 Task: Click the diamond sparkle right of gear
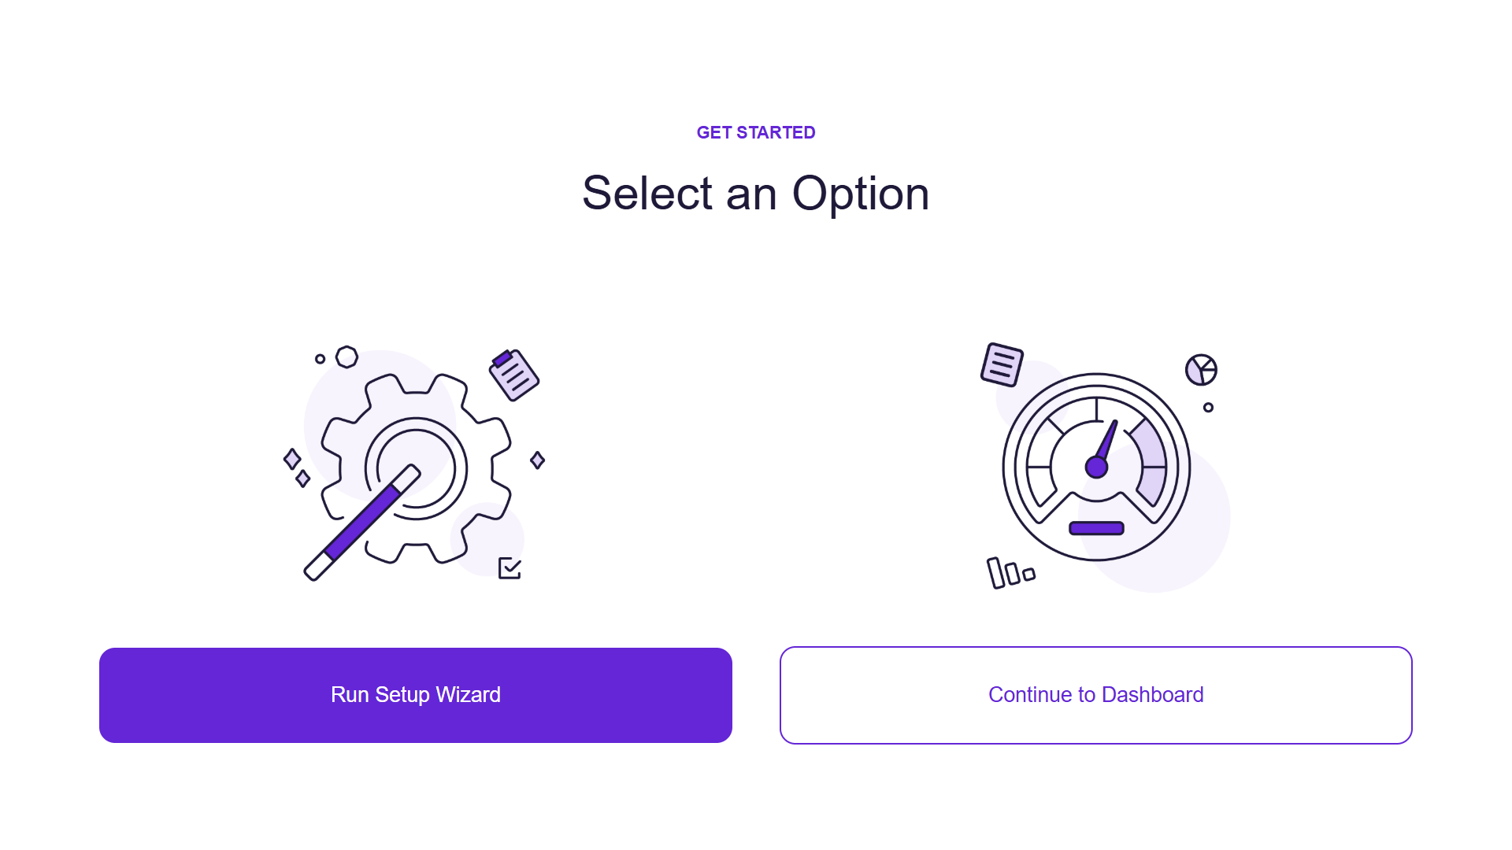point(538,460)
